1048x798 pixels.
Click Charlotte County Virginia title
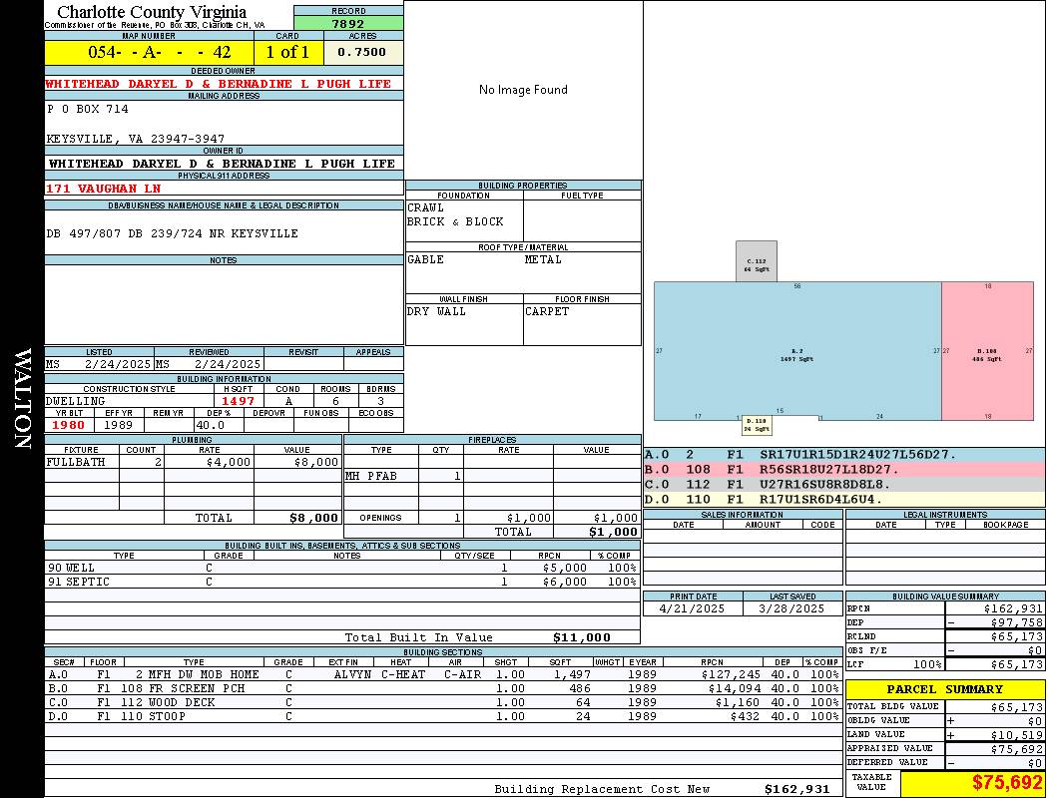pyautogui.click(x=152, y=12)
